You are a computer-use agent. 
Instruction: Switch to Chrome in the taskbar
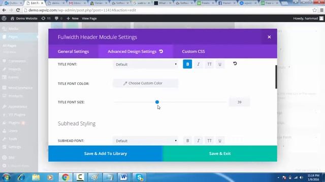point(66,177)
